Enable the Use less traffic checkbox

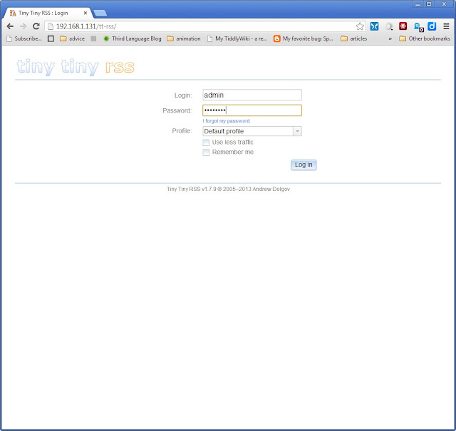206,142
